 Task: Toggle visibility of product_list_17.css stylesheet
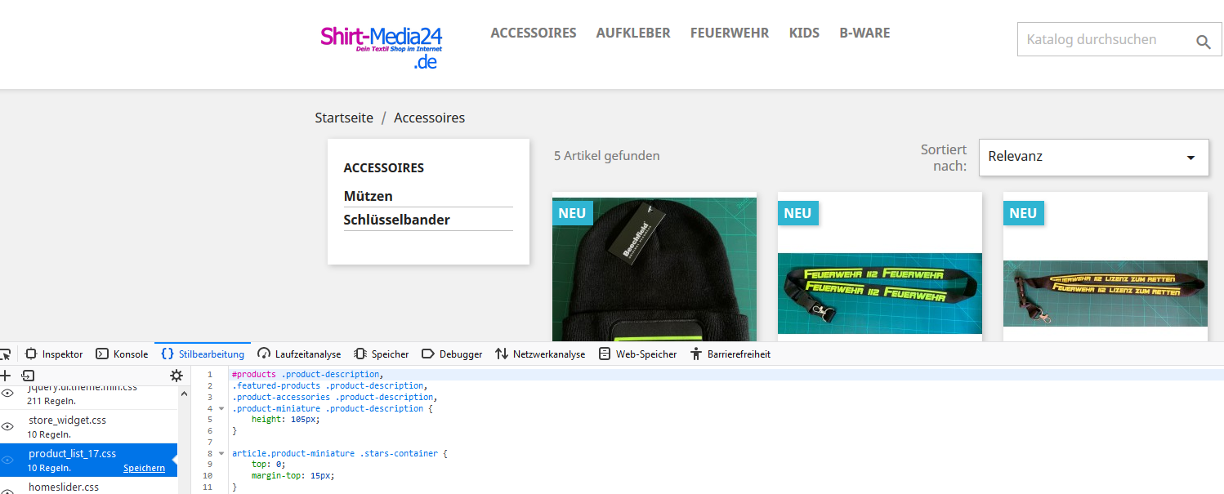7,460
